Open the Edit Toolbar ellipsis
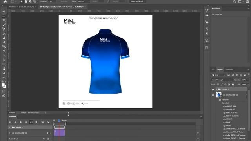 point(4,78)
